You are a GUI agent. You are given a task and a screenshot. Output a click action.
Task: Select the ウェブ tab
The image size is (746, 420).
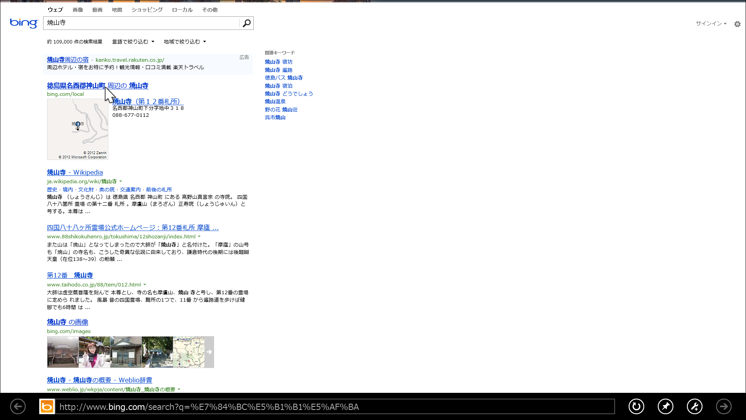[x=55, y=10]
